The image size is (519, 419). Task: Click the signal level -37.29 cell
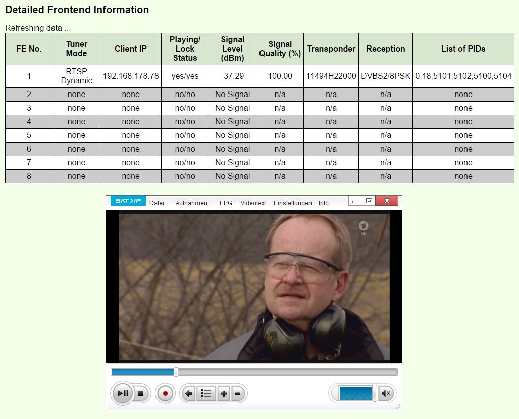[x=232, y=76]
